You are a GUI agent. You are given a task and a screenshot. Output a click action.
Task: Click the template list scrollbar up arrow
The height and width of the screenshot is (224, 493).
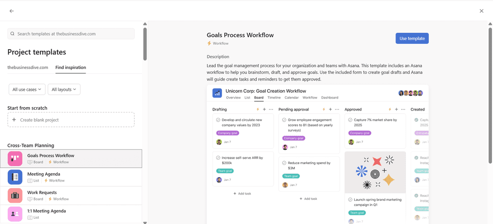145,24
